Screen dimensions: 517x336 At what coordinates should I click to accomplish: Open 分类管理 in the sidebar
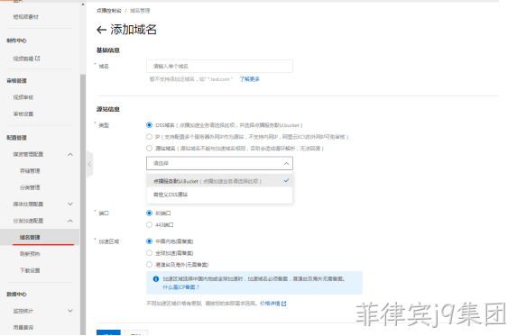click(x=30, y=187)
